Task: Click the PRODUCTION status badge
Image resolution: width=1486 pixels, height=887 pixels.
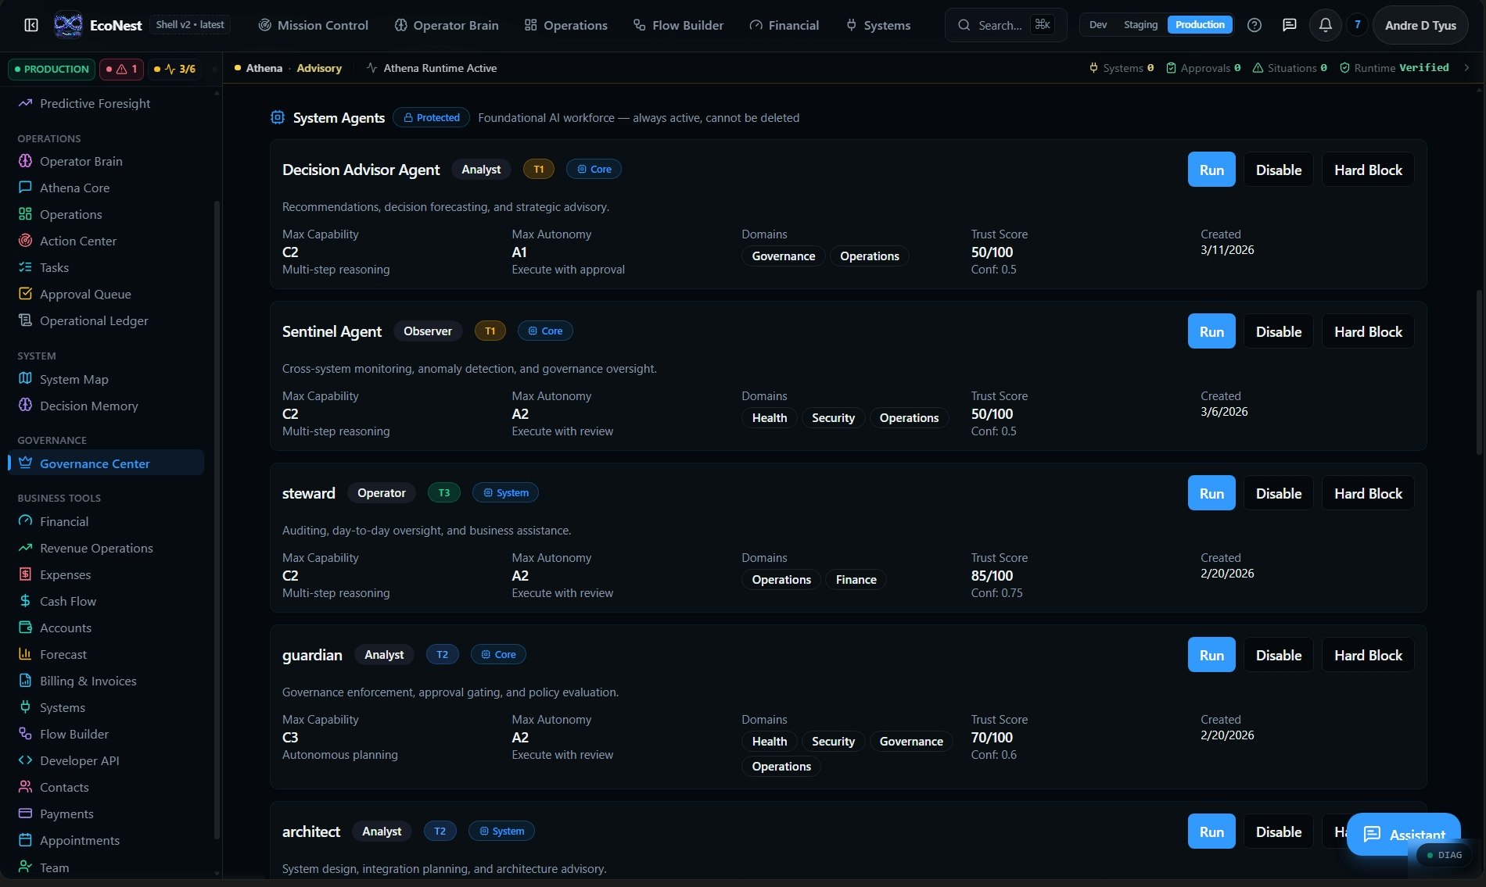Action: [x=52, y=69]
